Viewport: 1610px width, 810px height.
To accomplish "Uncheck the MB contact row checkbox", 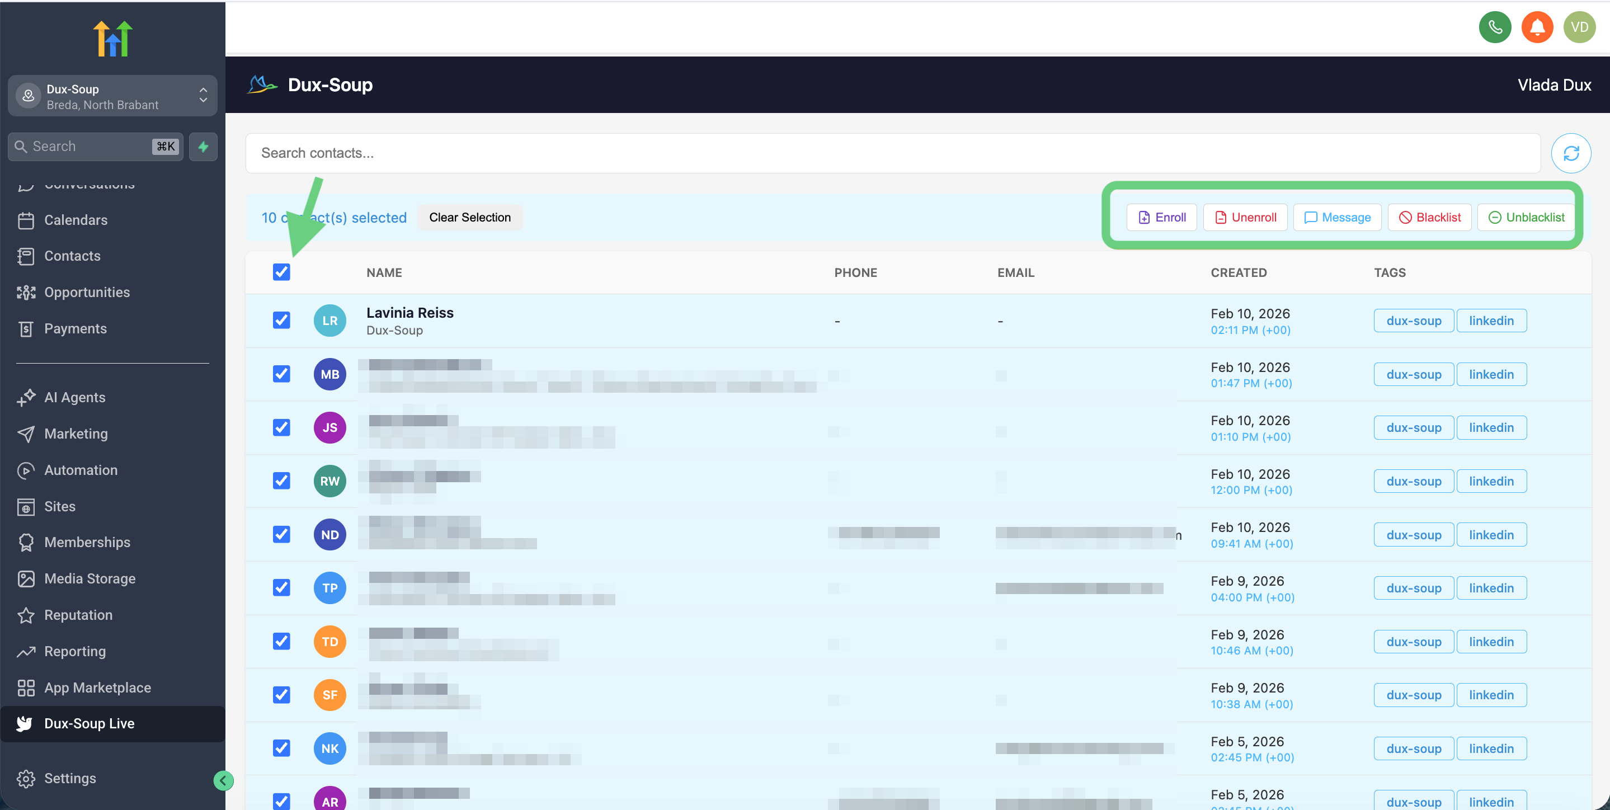I will point(281,374).
